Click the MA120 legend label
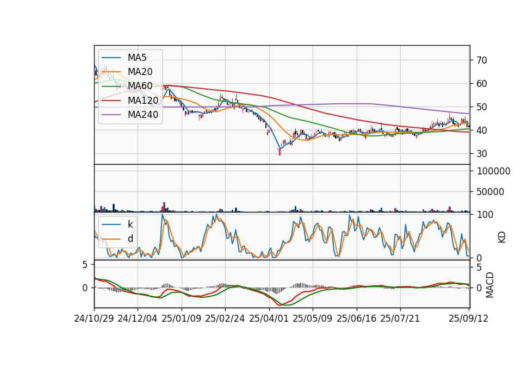 tap(143, 101)
